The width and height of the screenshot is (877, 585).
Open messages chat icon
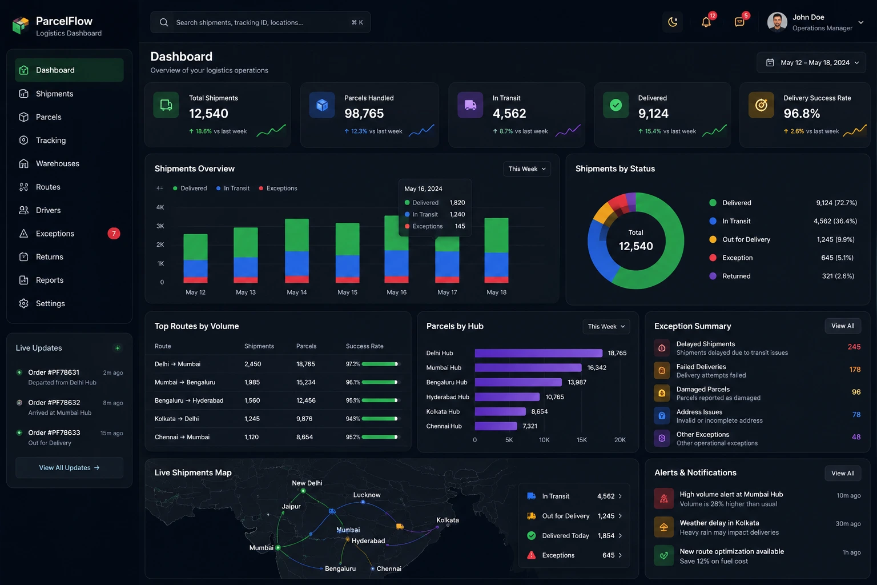[x=739, y=22]
